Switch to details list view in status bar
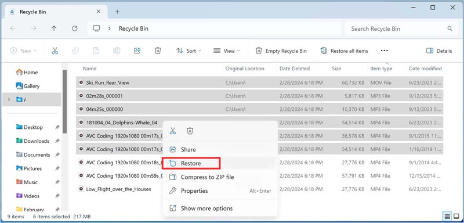Screen dimensions: 464x223 tap(447, 217)
